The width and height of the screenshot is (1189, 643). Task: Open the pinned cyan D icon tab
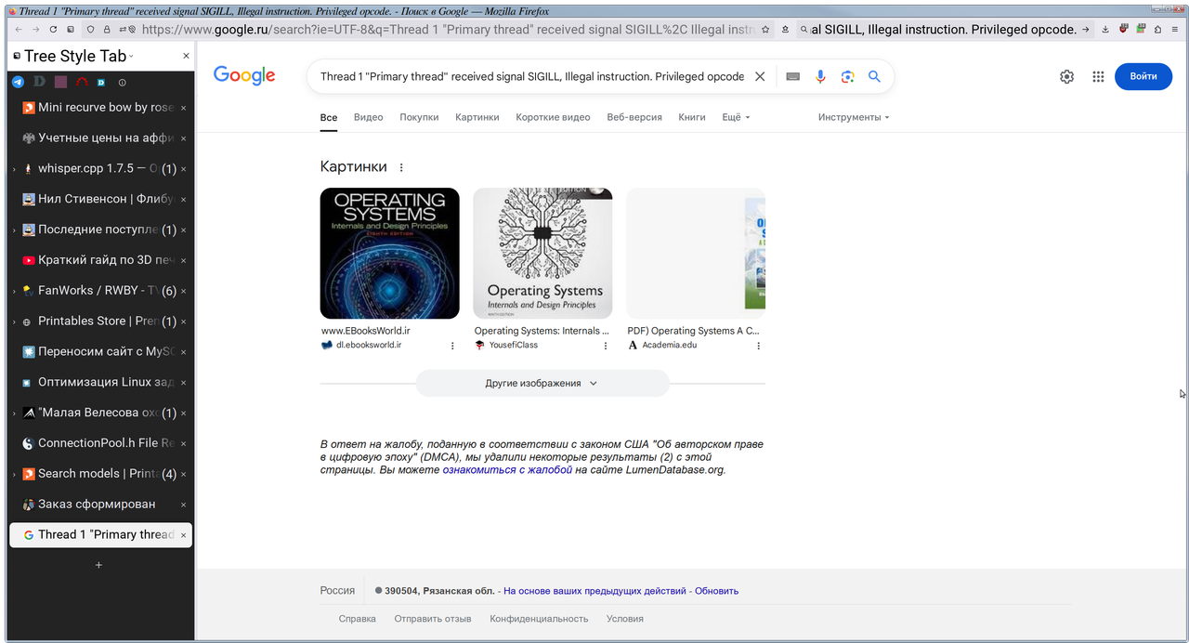tap(101, 83)
